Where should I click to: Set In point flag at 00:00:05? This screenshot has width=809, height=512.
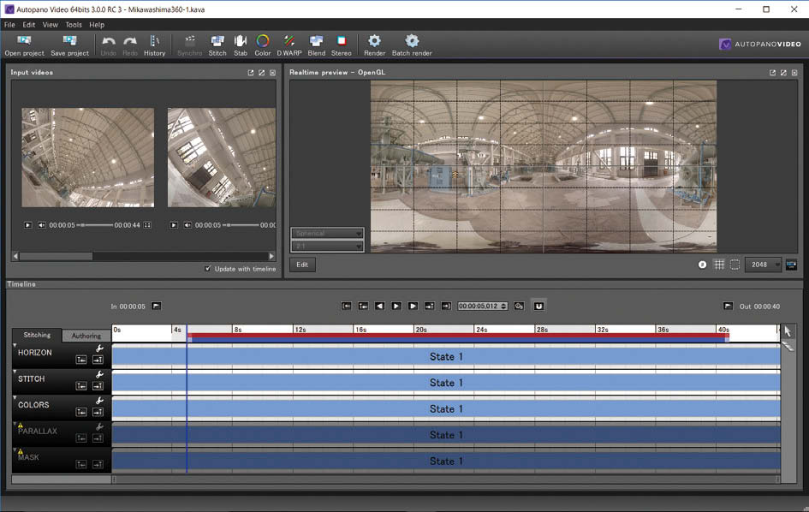point(157,306)
